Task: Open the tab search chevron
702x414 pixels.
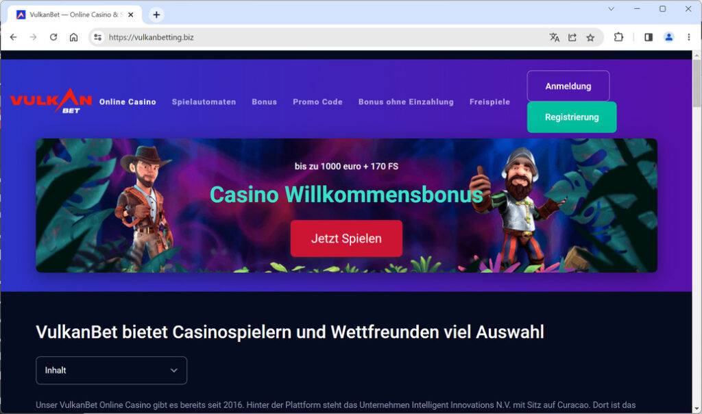Action: [x=611, y=9]
